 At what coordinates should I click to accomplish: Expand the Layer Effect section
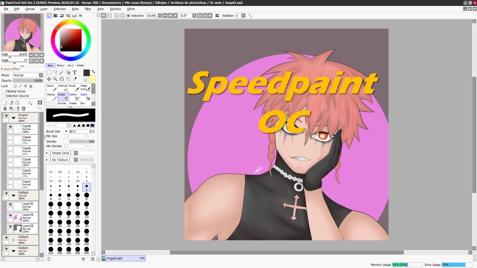tap(11, 69)
